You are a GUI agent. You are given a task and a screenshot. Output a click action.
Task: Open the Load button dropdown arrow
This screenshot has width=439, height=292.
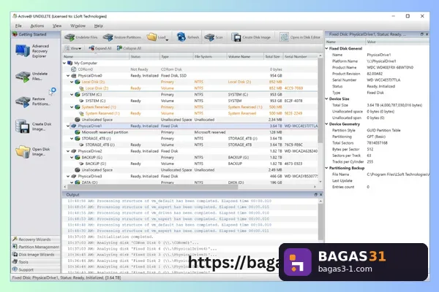pos(167,39)
